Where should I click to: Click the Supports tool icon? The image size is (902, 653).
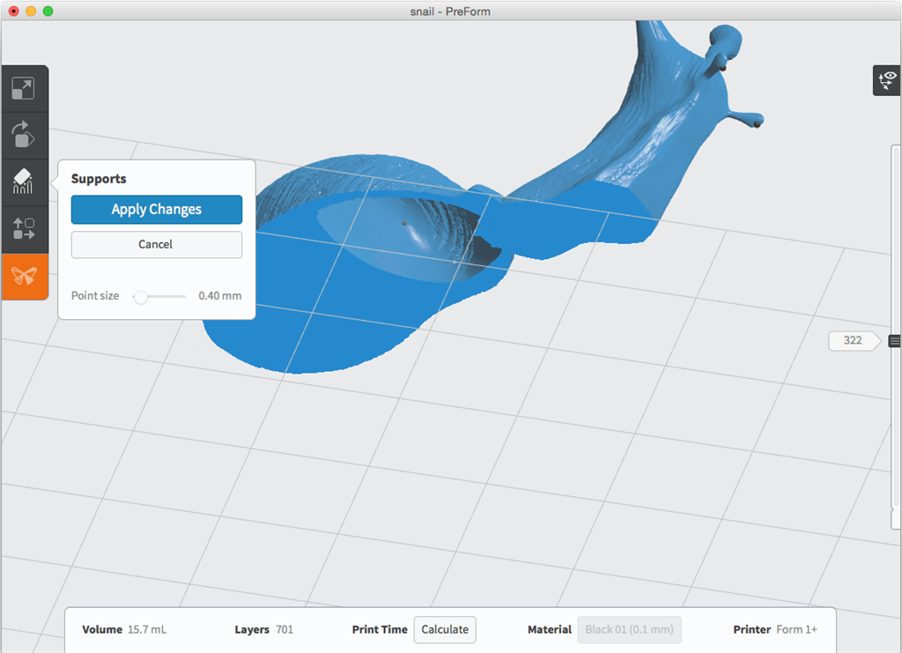tap(23, 182)
